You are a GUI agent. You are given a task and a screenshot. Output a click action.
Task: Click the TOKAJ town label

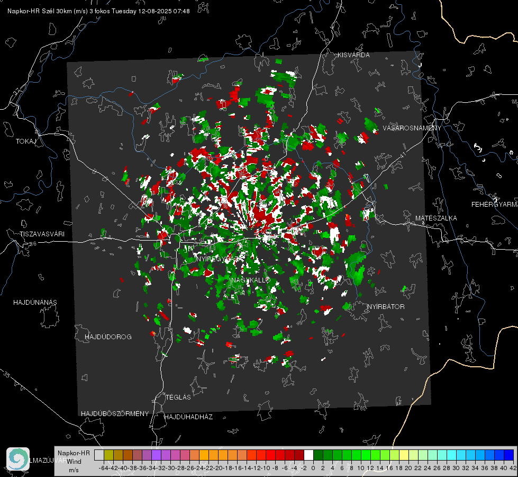pyautogui.click(x=26, y=142)
